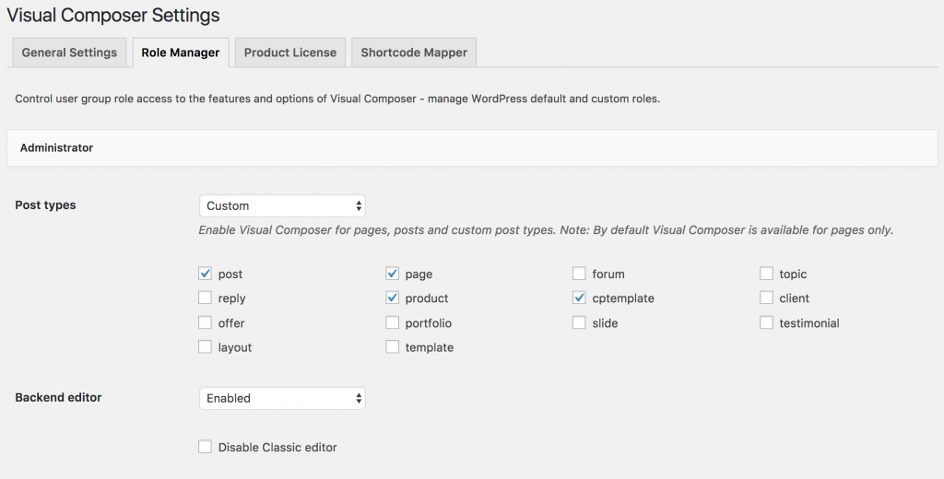The width and height of the screenshot is (944, 479).
Task: Click the Enable Visual Composer help note
Action: [546, 230]
